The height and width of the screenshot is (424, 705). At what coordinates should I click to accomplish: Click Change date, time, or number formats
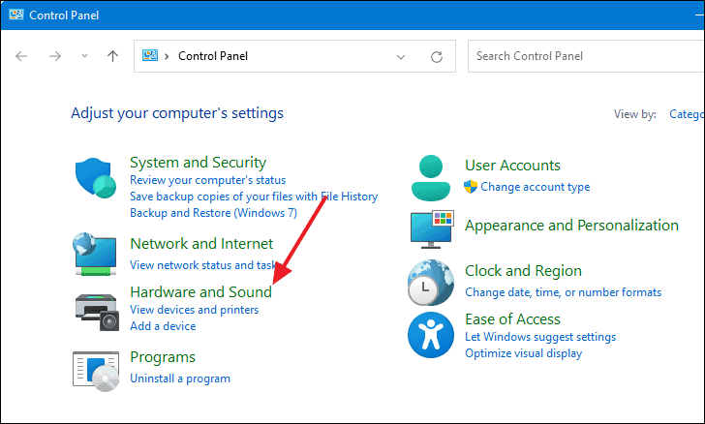point(563,292)
